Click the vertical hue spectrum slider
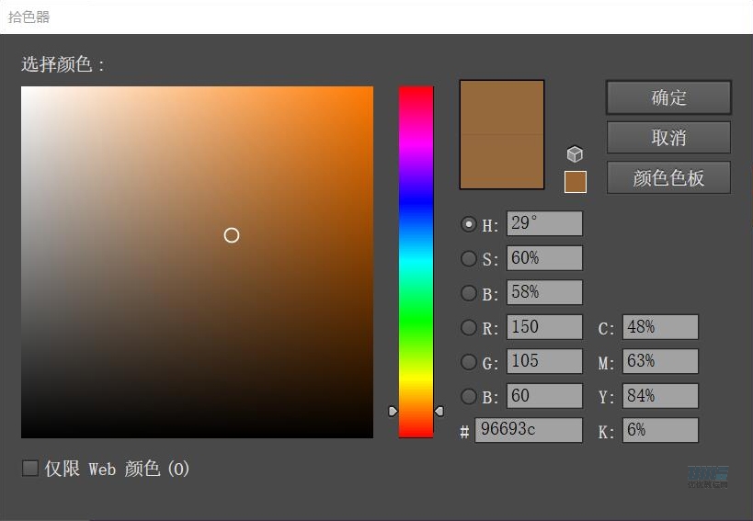This screenshot has height=521, width=753. tap(416, 262)
